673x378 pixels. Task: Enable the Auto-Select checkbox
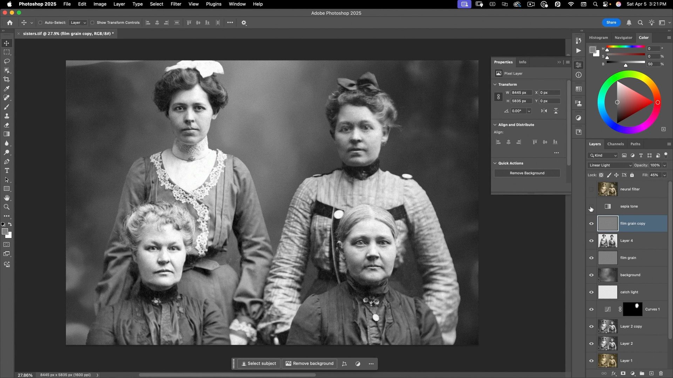(40, 23)
